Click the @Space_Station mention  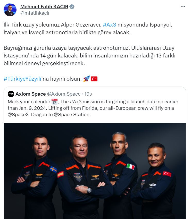[x=72, y=115]
